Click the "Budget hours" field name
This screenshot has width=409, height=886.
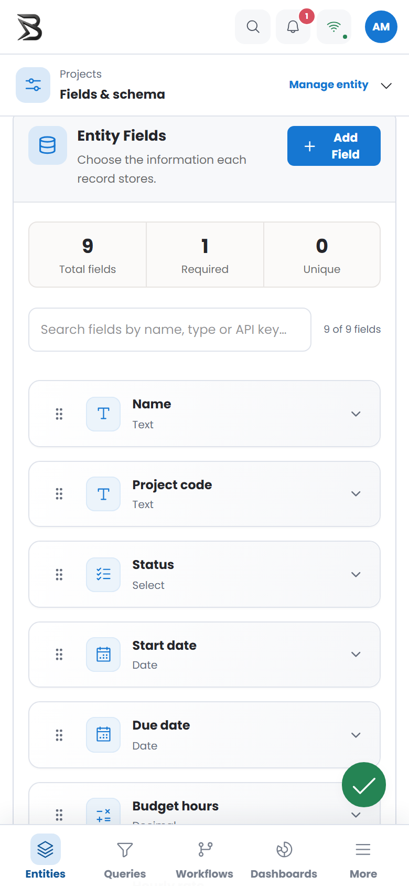coord(175,806)
